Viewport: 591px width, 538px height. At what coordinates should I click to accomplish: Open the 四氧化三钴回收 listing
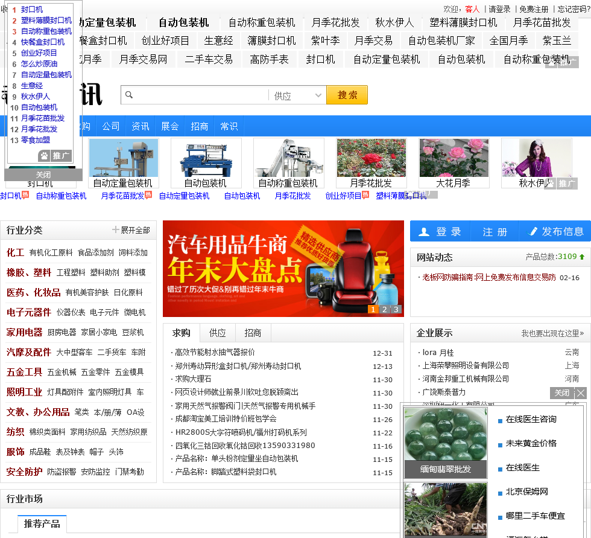pos(245,445)
